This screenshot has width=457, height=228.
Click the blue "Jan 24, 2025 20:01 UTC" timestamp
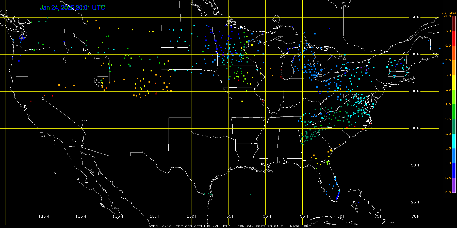(72, 8)
